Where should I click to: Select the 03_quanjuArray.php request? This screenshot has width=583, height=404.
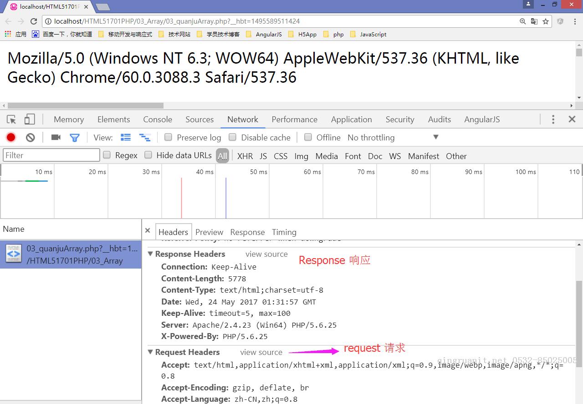click(71, 254)
